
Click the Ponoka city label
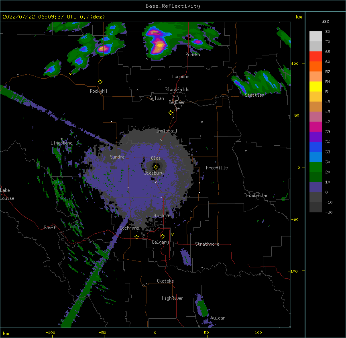(193, 55)
